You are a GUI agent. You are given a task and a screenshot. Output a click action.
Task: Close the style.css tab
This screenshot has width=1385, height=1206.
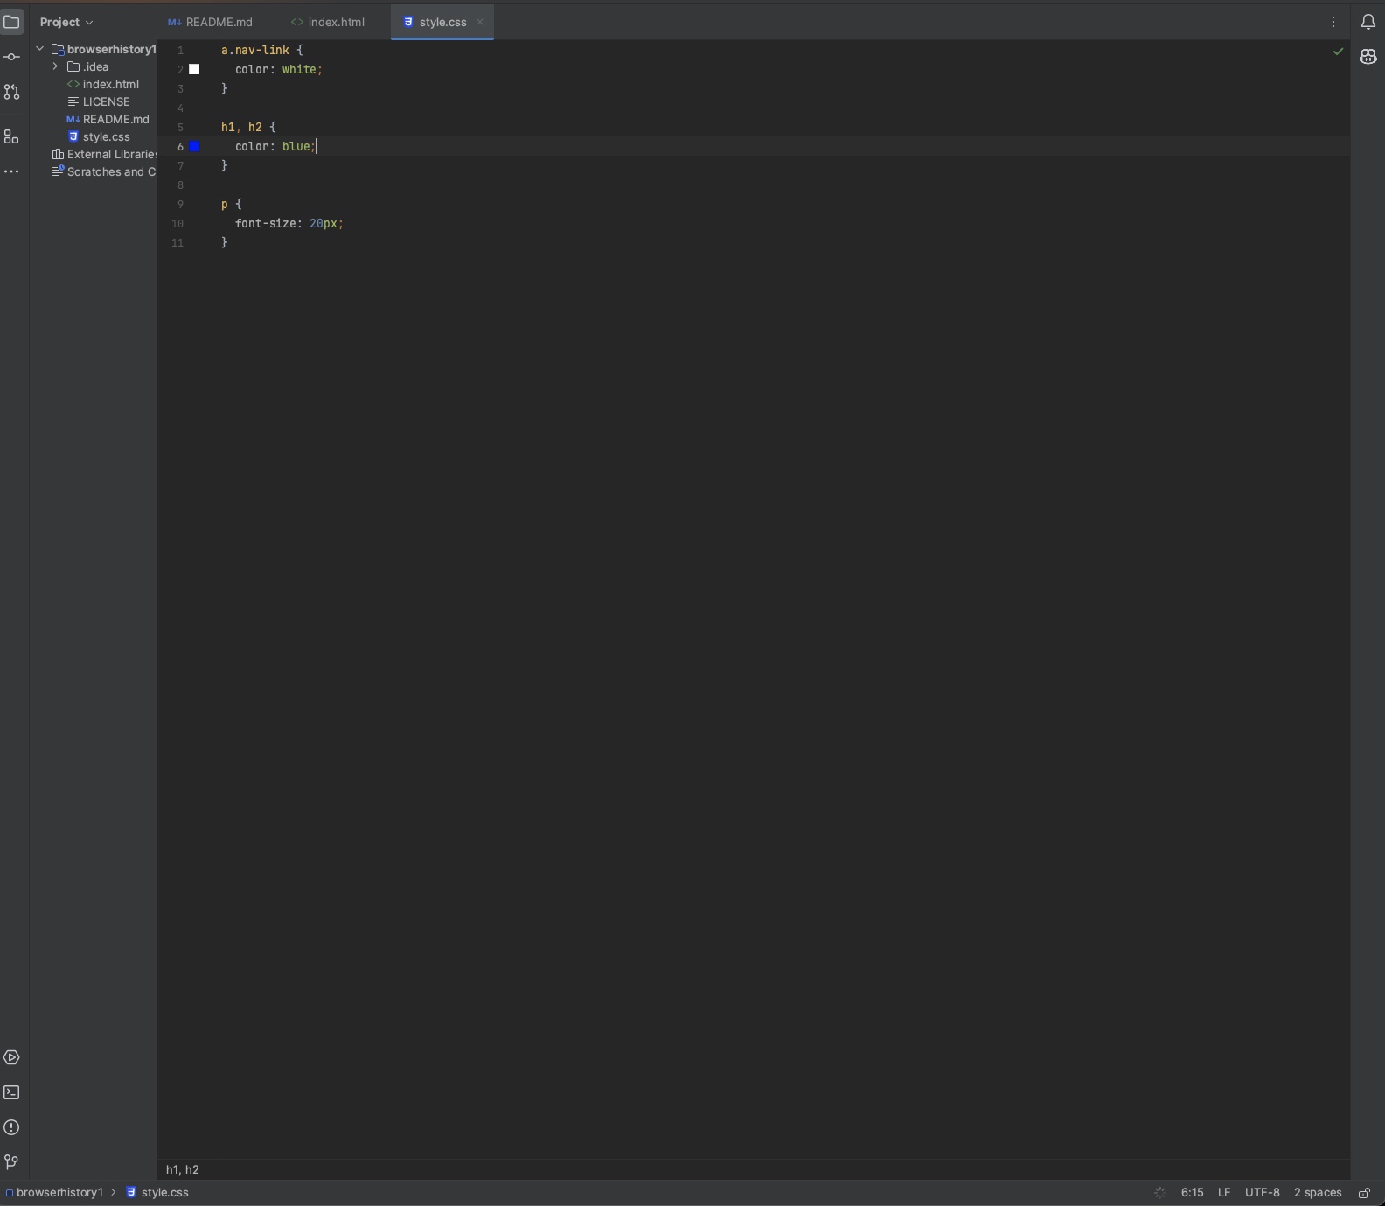point(480,22)
